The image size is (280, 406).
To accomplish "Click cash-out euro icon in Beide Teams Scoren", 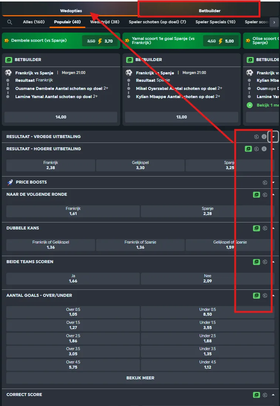I will [265, 262].
